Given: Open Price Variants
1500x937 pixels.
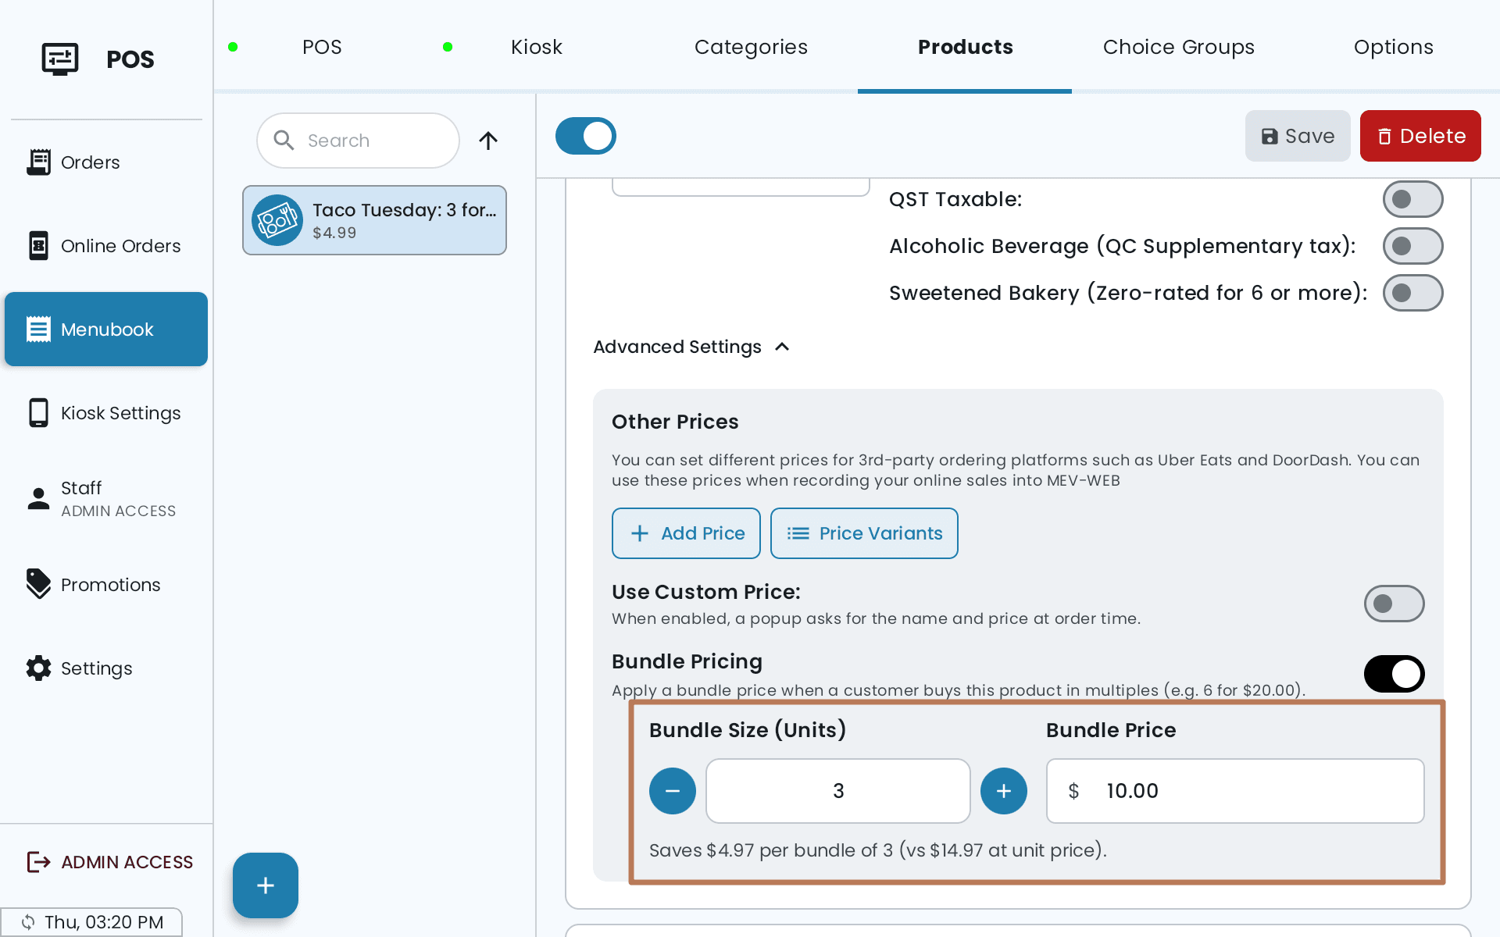Looking at the screenshot, I should pyautogui.click(x=864, y=533).
